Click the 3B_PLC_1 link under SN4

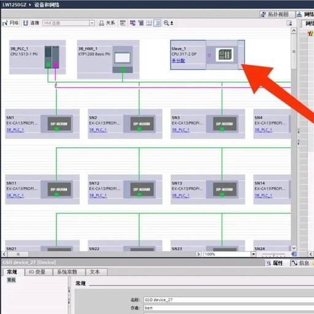263,130
